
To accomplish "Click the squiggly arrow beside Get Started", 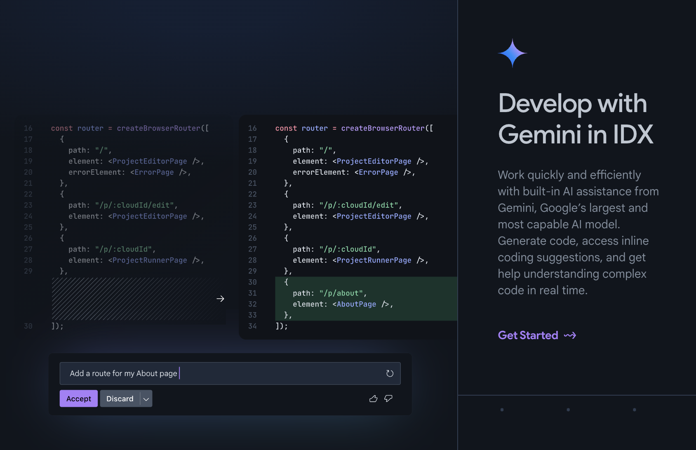I will (570, 335).
